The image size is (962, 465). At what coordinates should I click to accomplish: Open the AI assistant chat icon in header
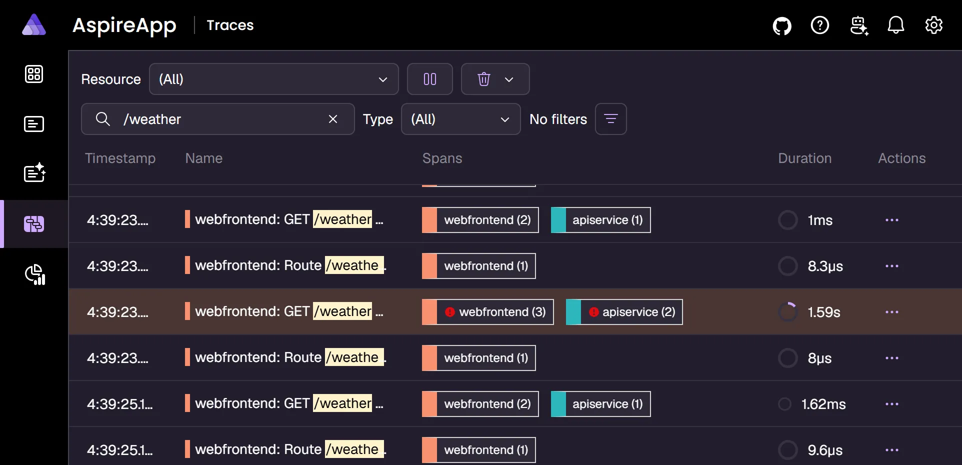[859, 25]
